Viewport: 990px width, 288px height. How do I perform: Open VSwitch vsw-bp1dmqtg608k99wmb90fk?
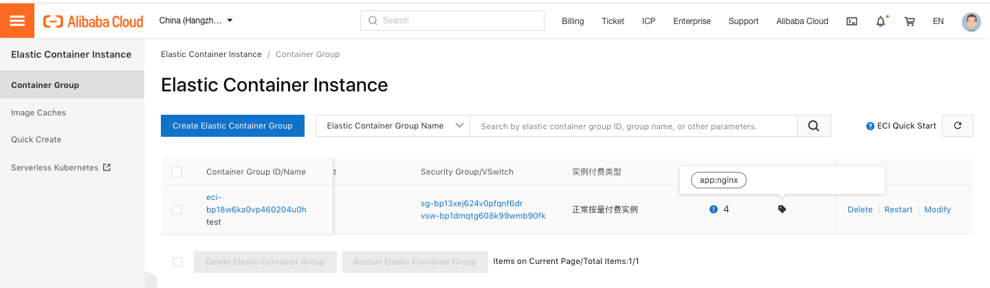point(483,216)
